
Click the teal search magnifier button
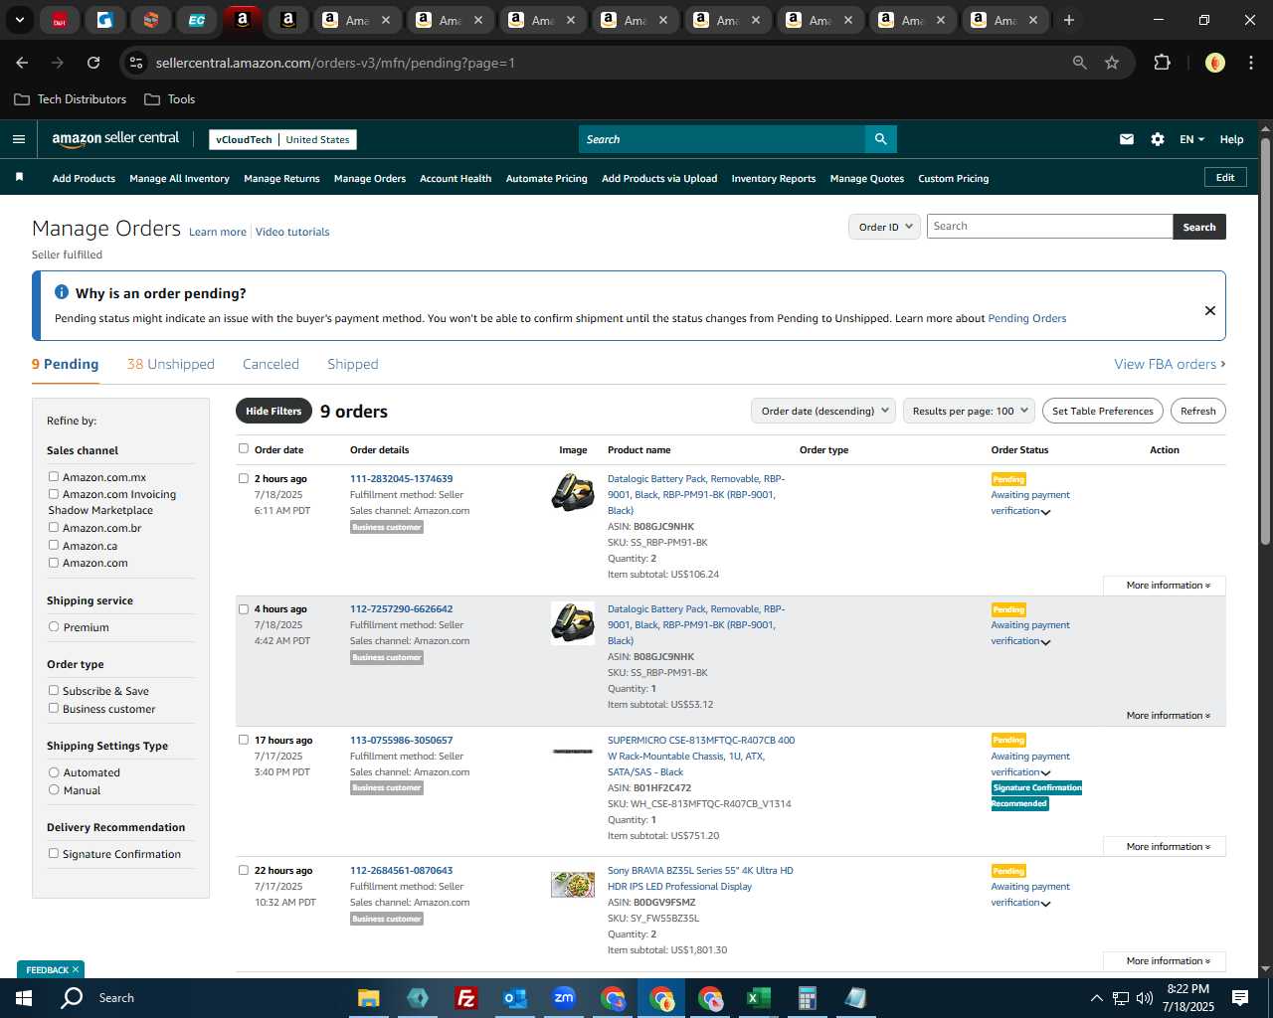(880, 139)
